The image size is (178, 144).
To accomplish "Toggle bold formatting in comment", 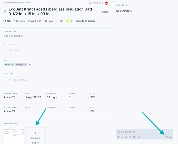I will (119, 137).
